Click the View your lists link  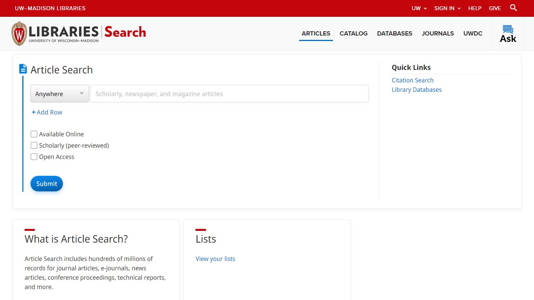point(215,259)
